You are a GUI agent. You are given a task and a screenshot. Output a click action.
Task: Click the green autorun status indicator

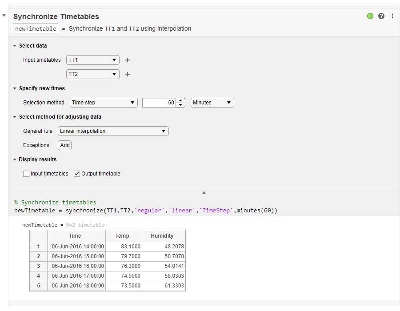[x=370, y=16]
